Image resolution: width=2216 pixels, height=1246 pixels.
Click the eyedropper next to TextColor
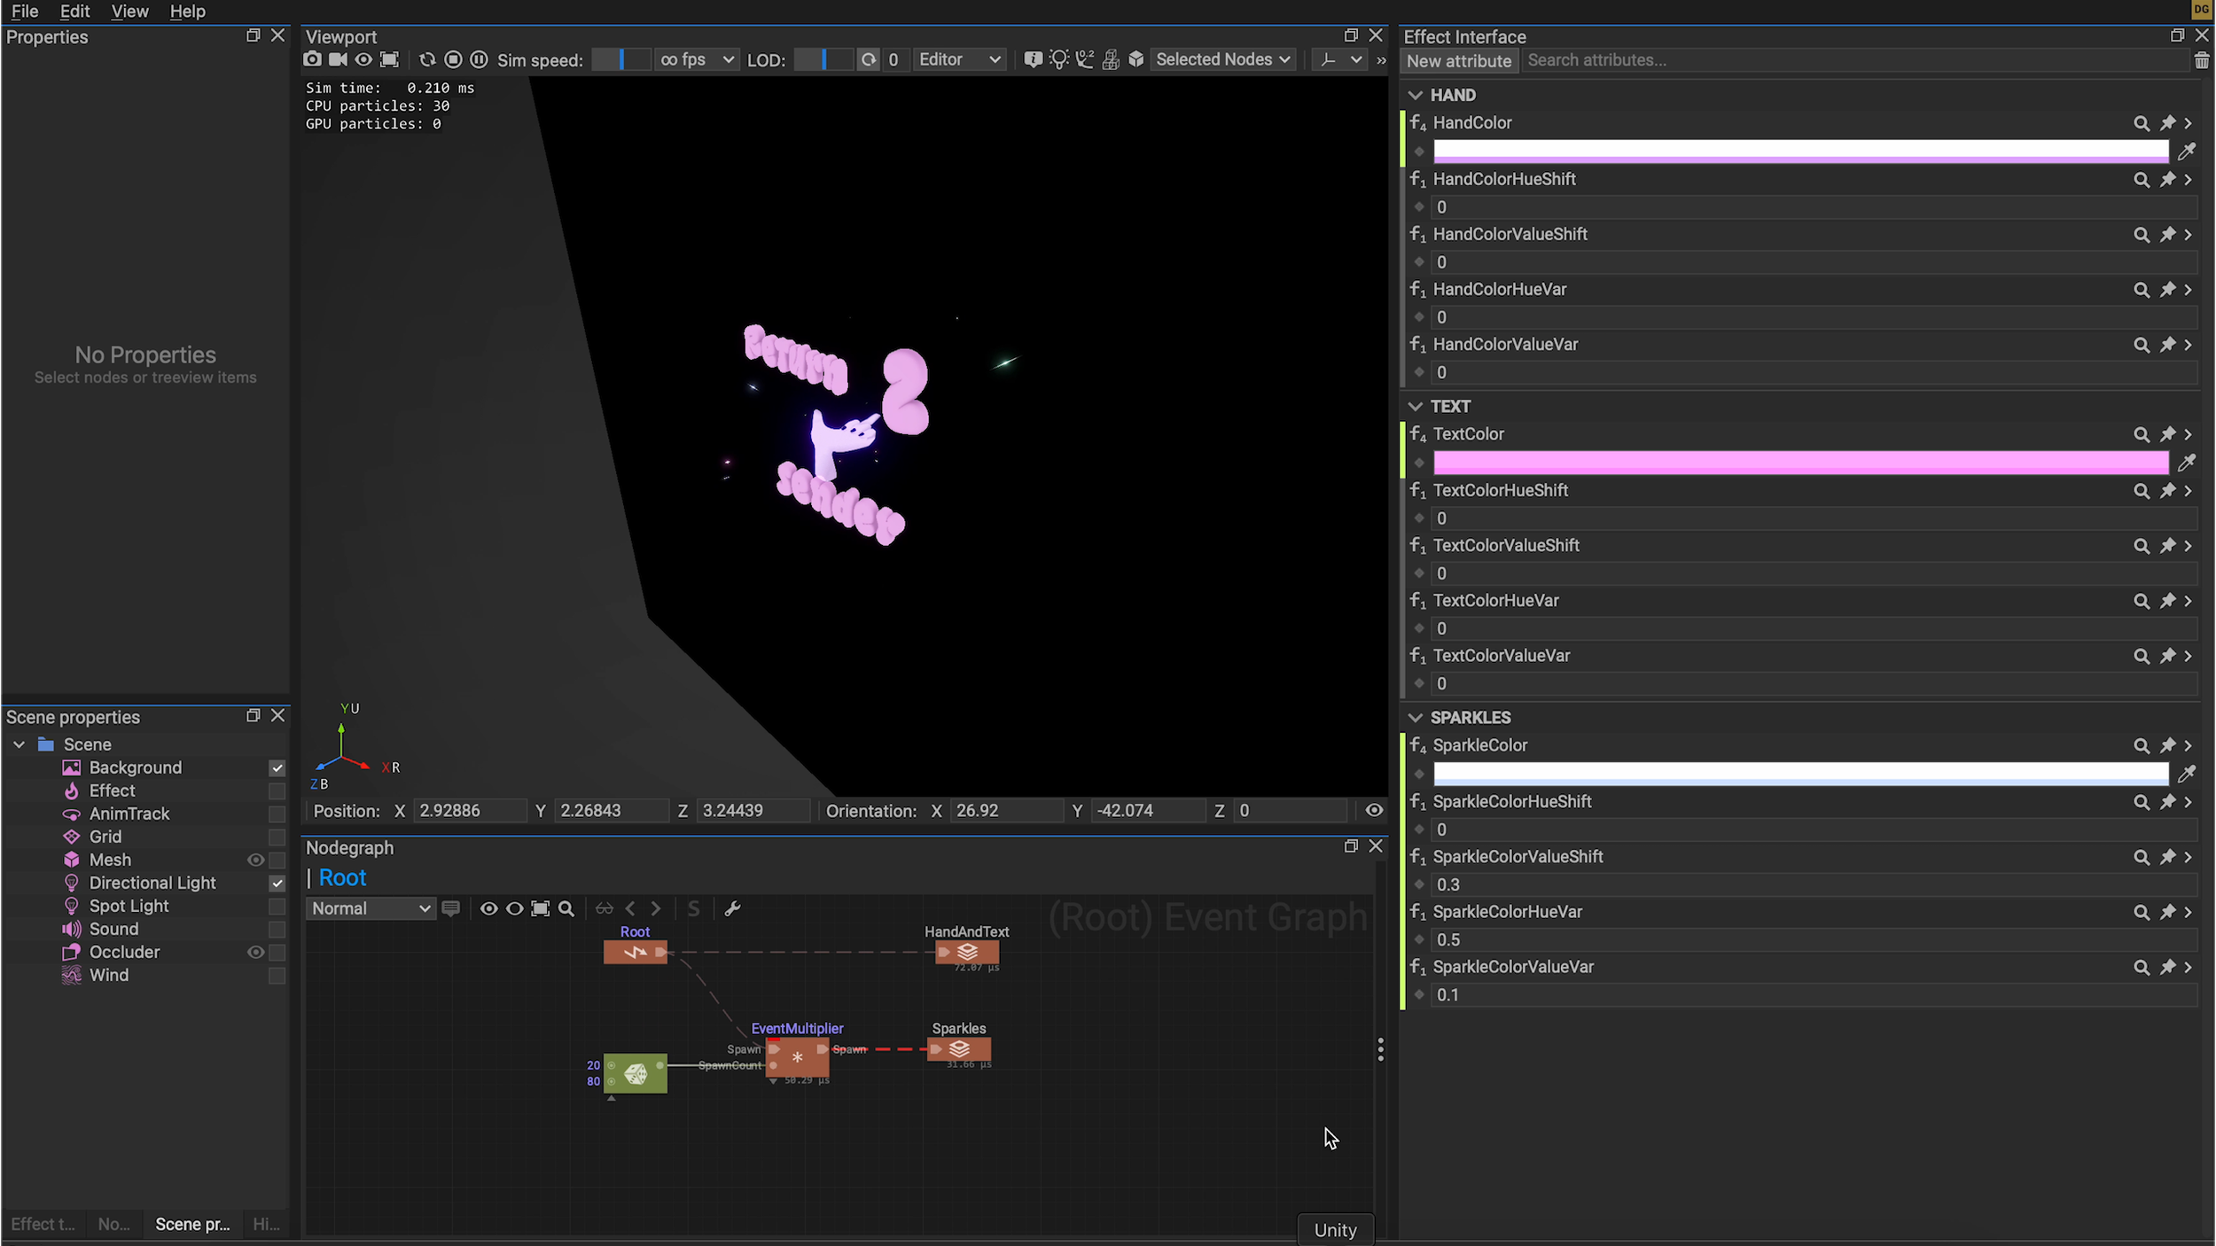pos(2187,463)
